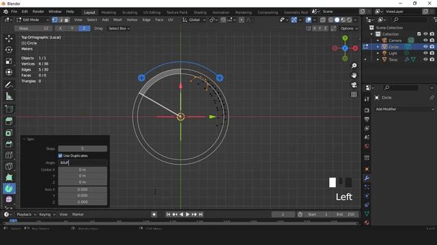Open the Object Data properties green triangle tab

pos(367,214)
